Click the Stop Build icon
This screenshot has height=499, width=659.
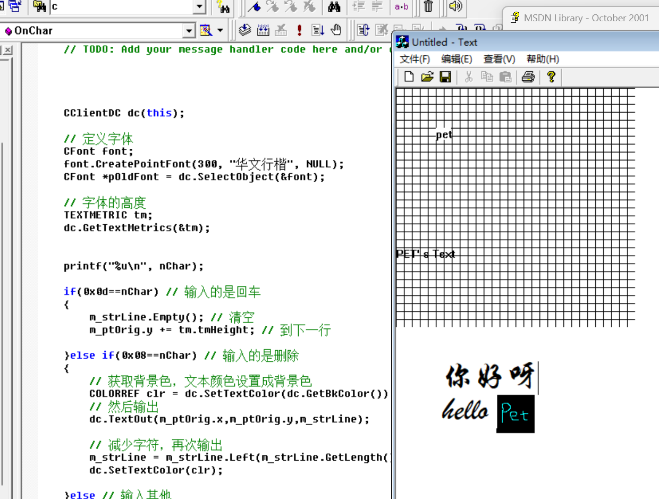click(281, 30)
